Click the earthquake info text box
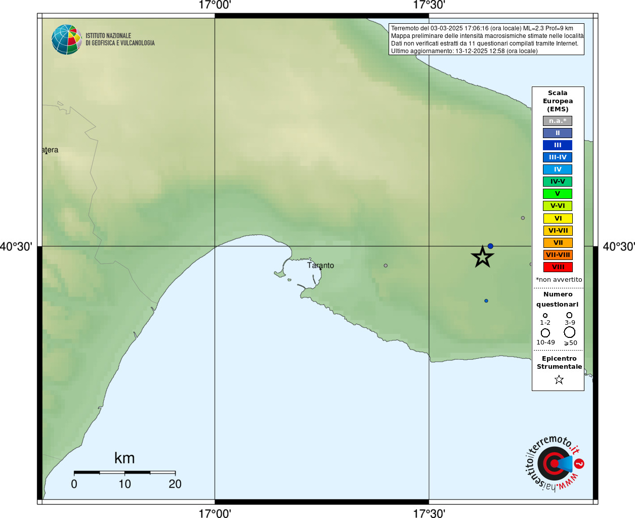The height and width of the screenshot is (518, 635). tap(486, 39)
